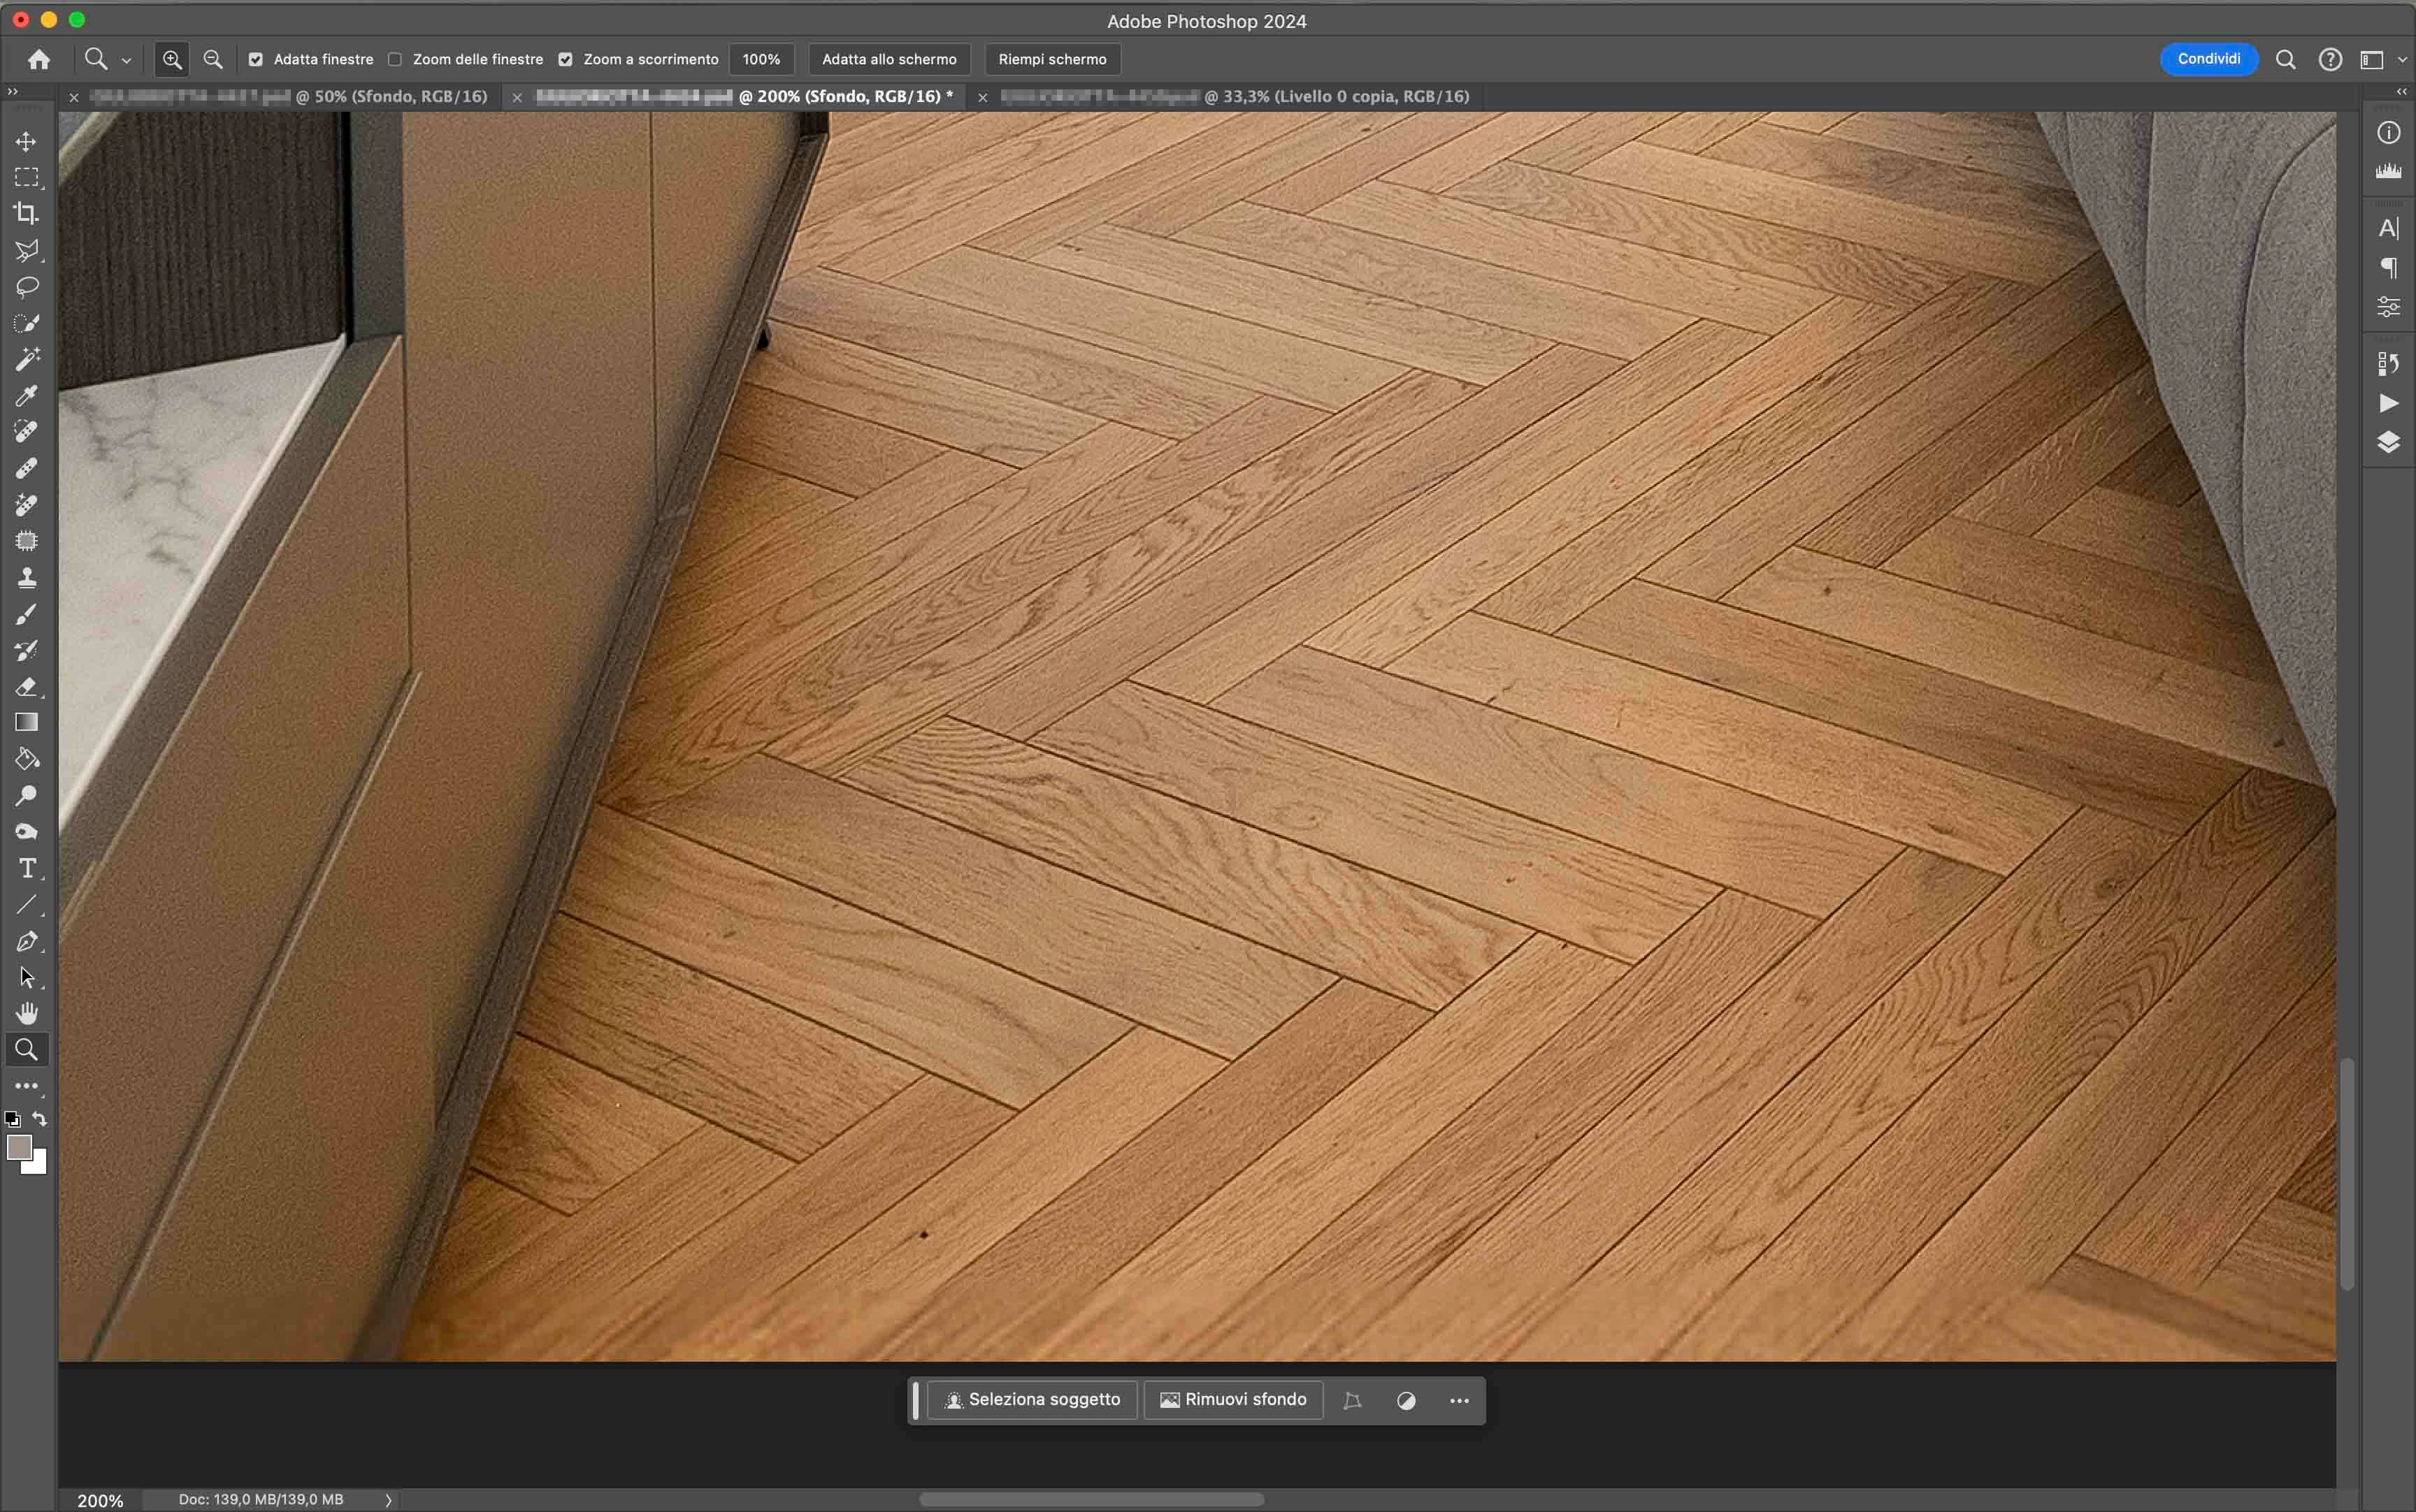Select the Eyedropper tool
Image resolution: width=2416 pixels, height=1512 pixels.
(27, 396)
